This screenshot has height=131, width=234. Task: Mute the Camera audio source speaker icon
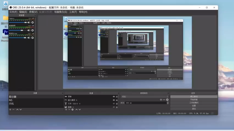(29, 22)
